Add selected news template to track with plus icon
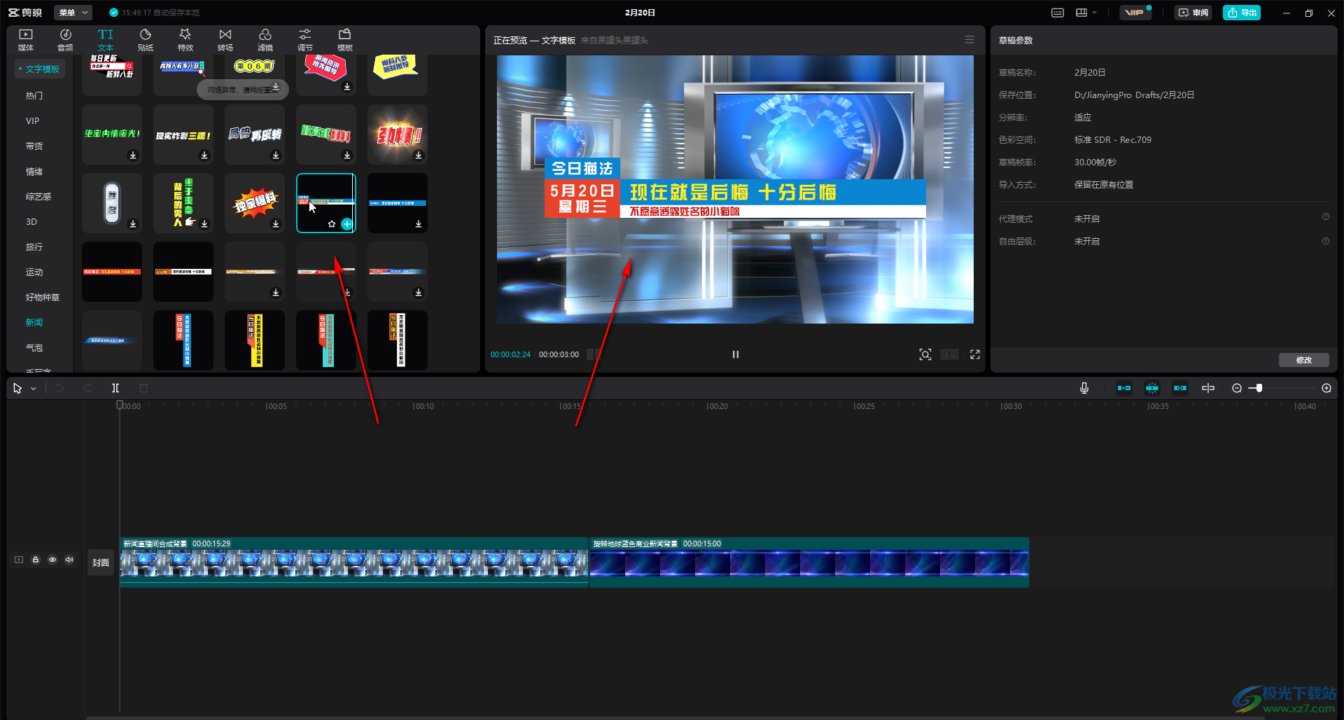 (346, 224)
